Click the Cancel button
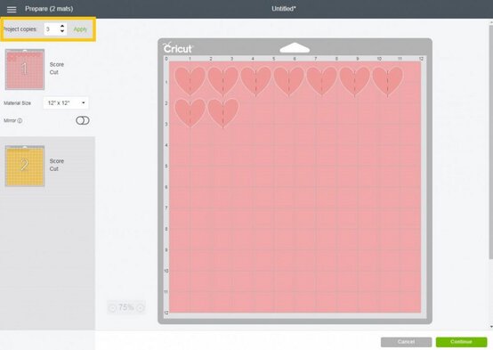Image resolution: width=493 pixels, height=350 pixels. (x=406, y=342)
